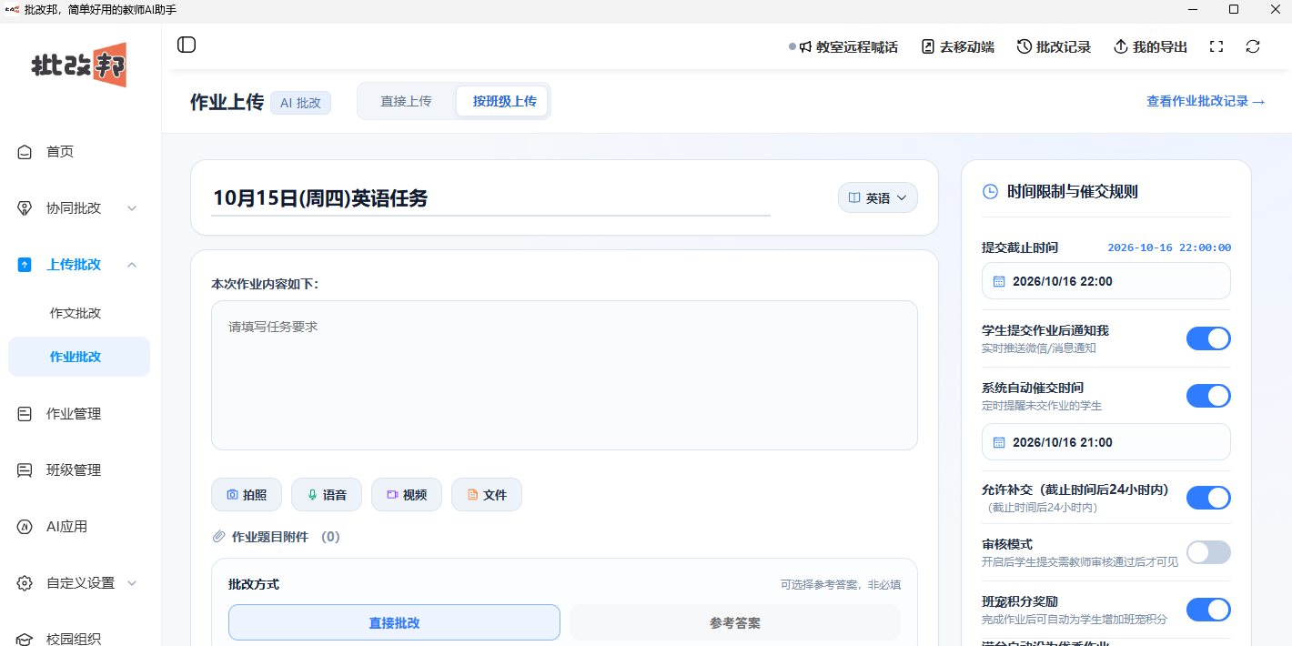Collapse the 上传批改 sidebar chevron
Viewport: 1292px width, 646px height.
[132, 265]
